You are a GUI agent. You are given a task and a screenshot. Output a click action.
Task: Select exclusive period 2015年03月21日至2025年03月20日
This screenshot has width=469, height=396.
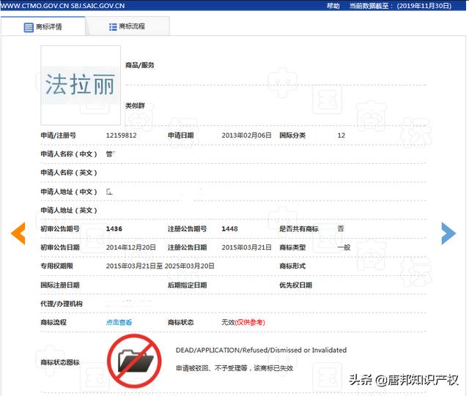pos(160,266)
